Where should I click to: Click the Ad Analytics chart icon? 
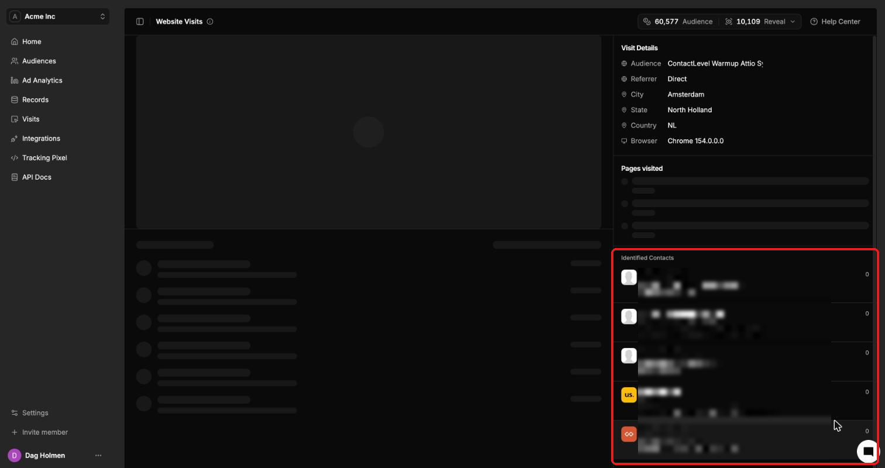(x=15, y=80)
